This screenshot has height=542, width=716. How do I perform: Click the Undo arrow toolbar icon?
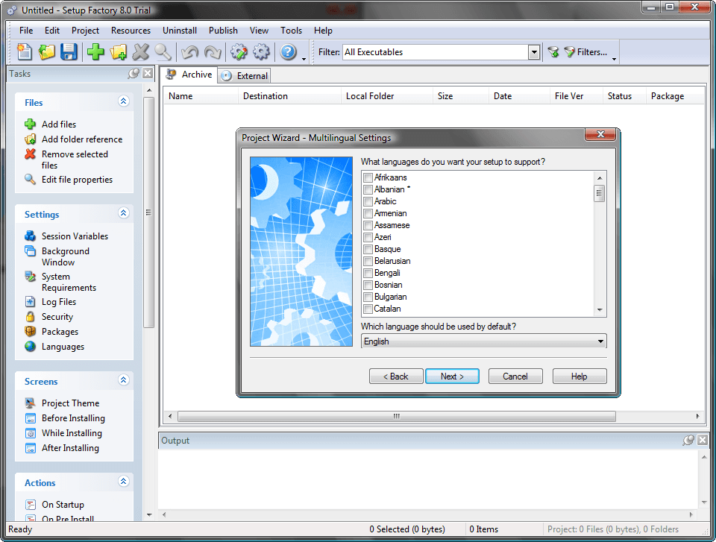pyautogui.click(x=189, y=52)
